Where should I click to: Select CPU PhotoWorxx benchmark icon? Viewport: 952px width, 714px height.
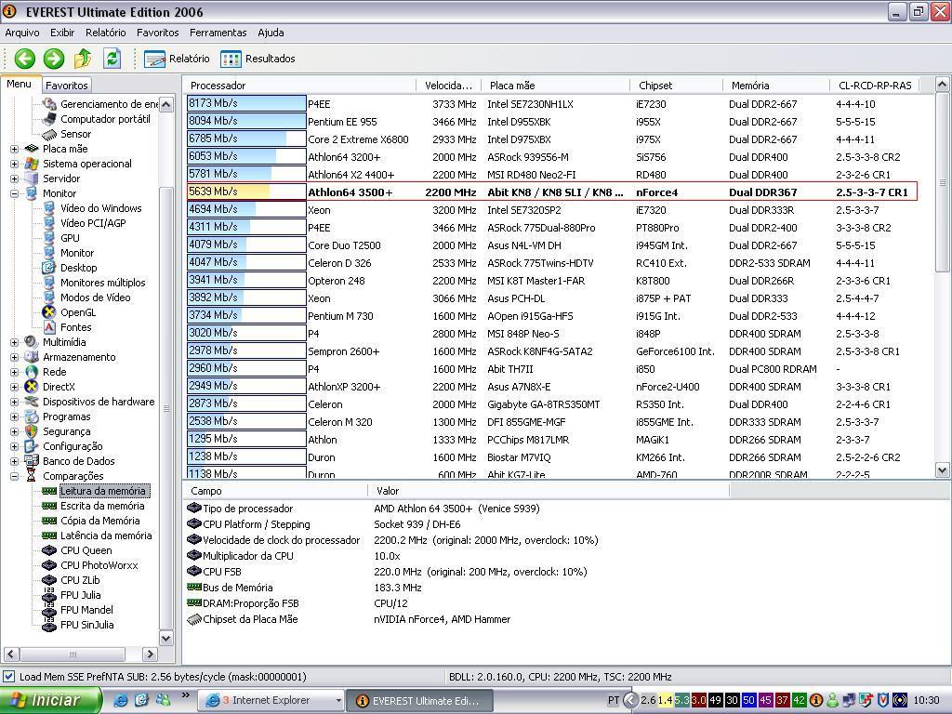click(x=49, y=565)
